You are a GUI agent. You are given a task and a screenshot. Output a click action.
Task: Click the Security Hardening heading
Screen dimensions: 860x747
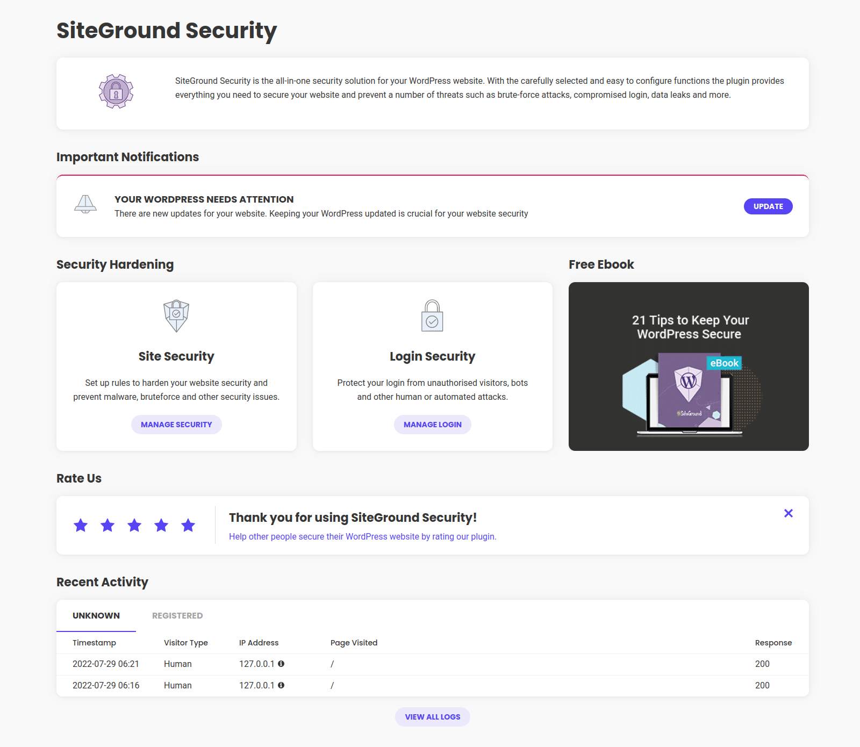115,264
